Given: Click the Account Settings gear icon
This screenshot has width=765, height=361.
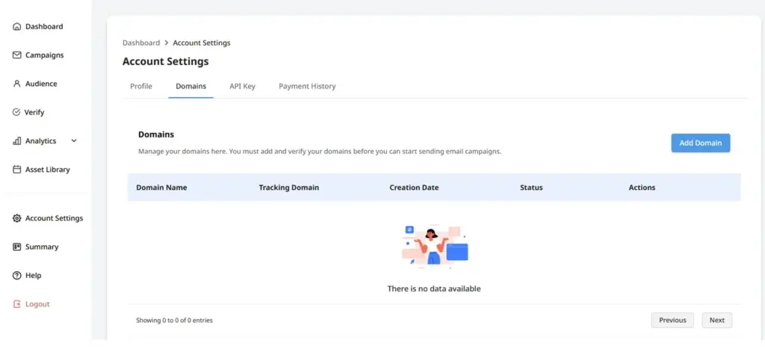Looking at the screenshot, I should (x=17, y=218).
